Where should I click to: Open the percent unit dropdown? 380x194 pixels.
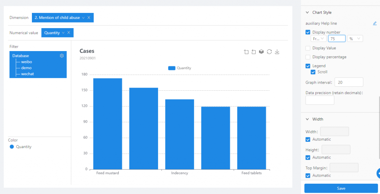355,39
